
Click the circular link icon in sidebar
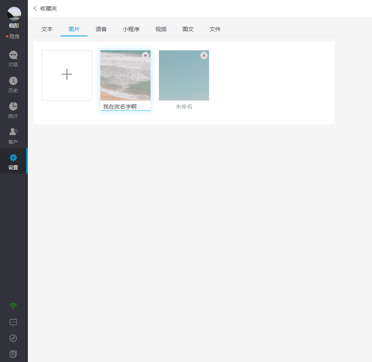tap(13, 338)
